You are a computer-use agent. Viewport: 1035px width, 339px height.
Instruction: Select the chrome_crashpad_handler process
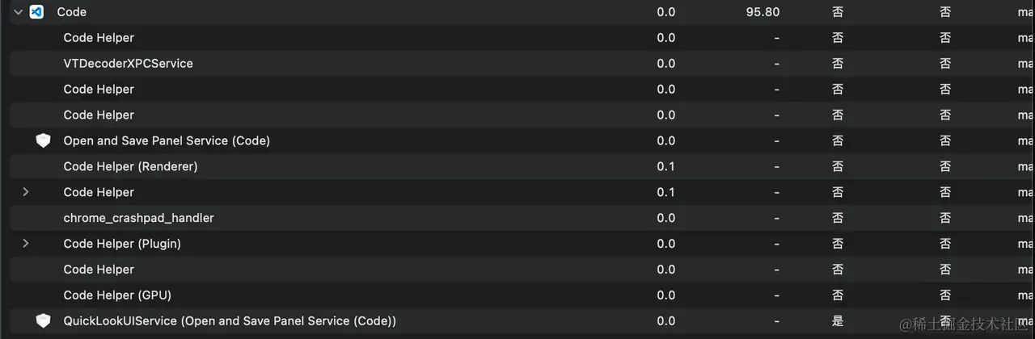[x=138, y=218]
